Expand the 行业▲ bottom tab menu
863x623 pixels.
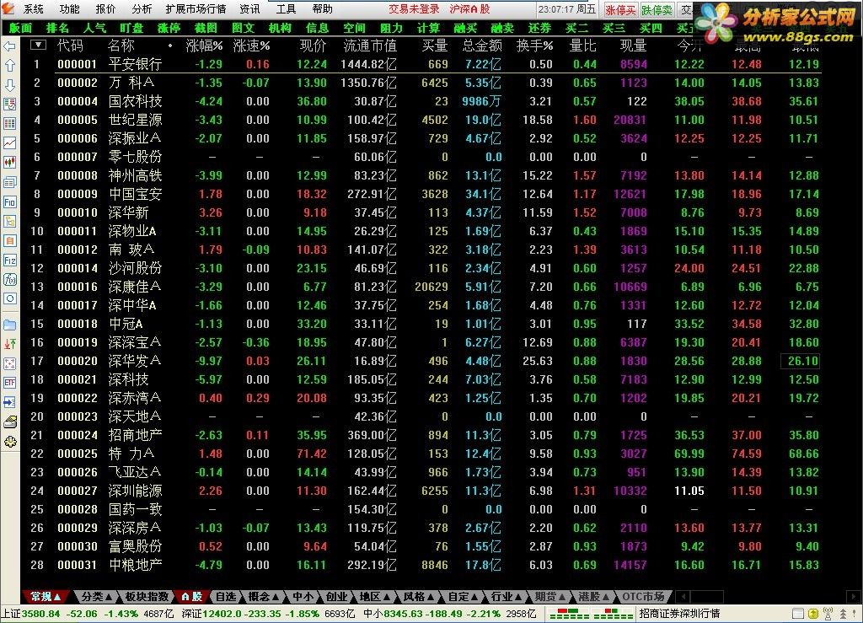tap(506, 597)
